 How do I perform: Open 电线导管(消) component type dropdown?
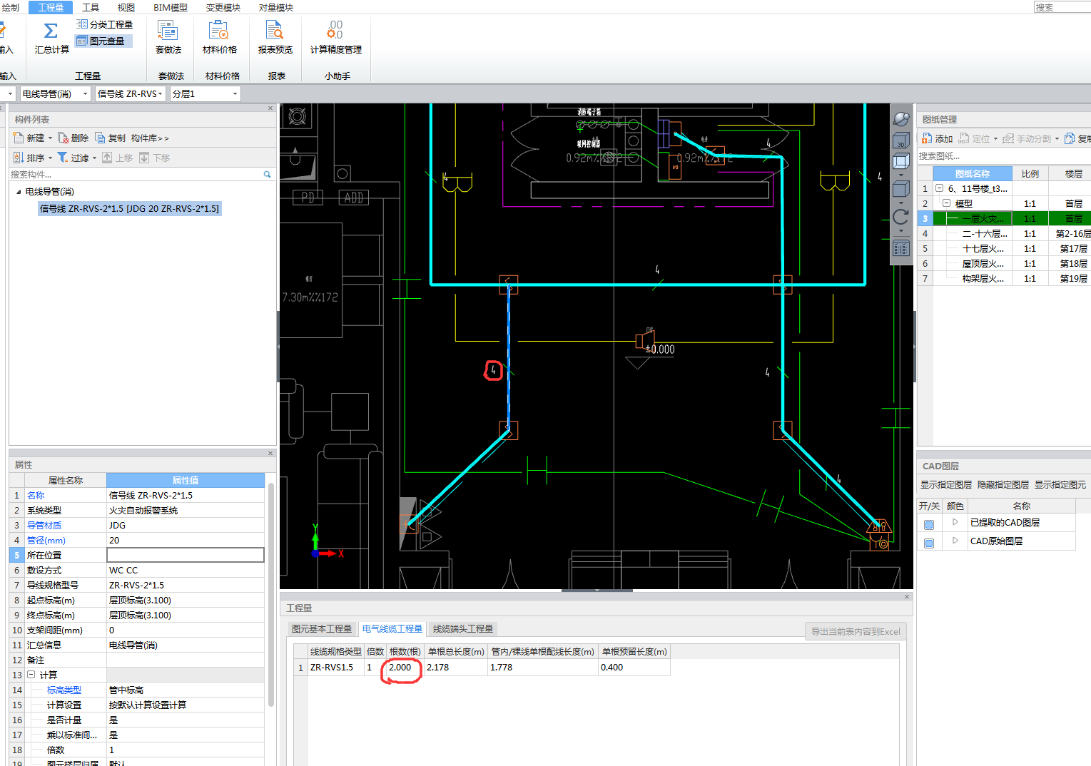tap(85, 94)
